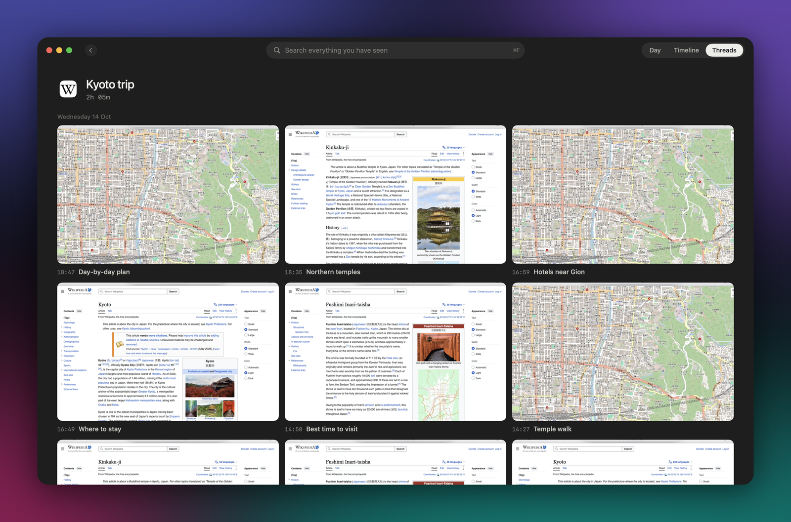Maximize the window with the green button
The image size is (791, 522).
[x=69, y=50]
